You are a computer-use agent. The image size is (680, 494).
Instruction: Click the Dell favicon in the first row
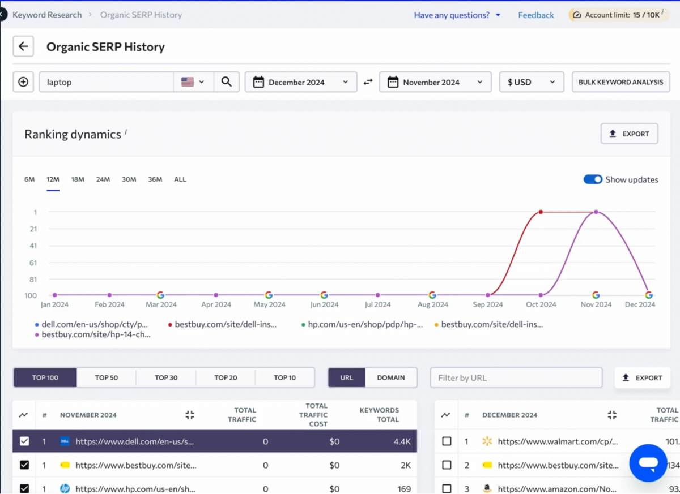pos(65,441)
